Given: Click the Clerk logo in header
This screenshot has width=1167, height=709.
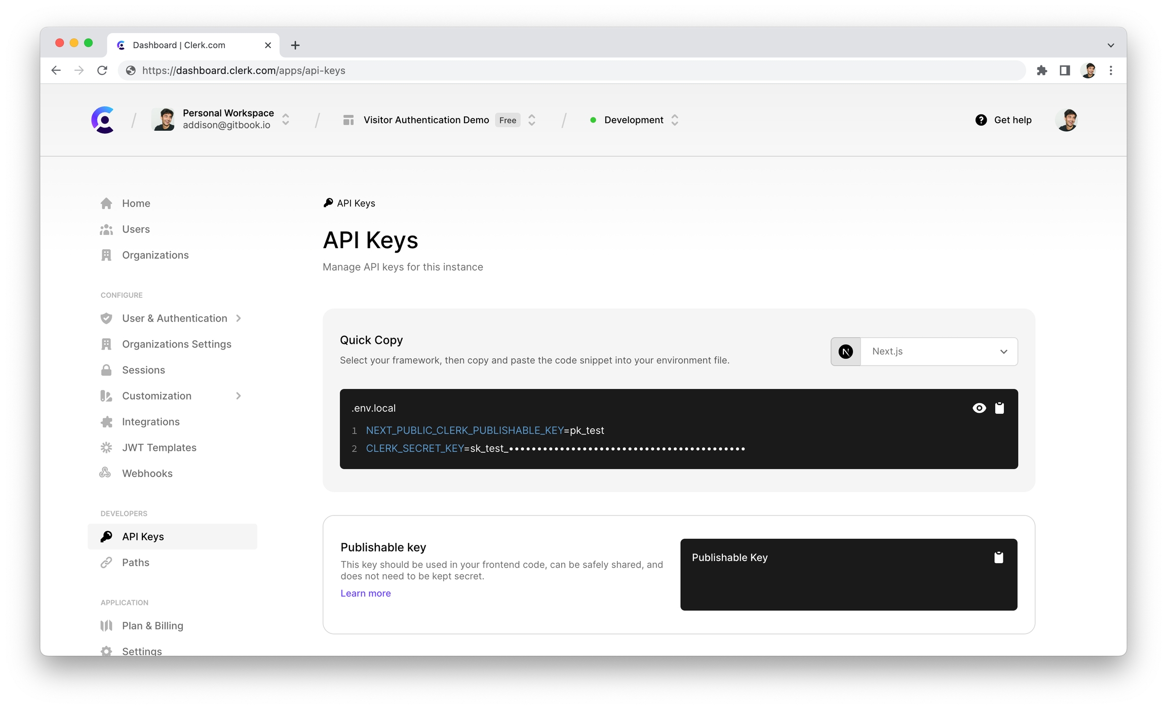Looking at the screenshot, I should point(103,120).
